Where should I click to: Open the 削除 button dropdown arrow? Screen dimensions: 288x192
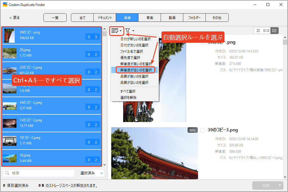pos(280,185)
